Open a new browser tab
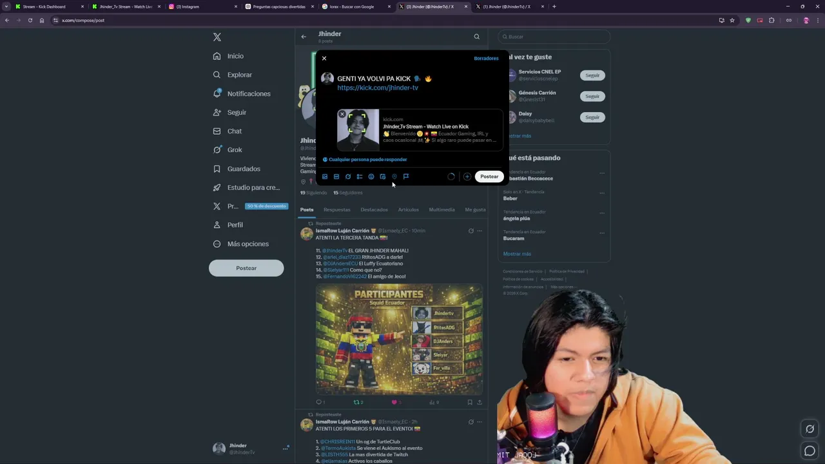The image size is (825, 464). point(554,6)
